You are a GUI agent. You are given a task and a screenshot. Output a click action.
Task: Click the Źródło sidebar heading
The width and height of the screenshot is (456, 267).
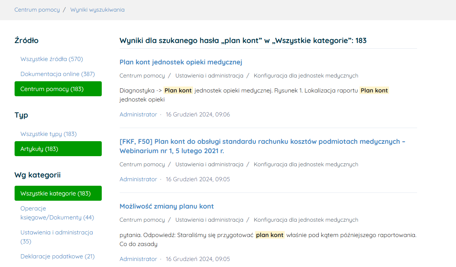coord(27,40)
